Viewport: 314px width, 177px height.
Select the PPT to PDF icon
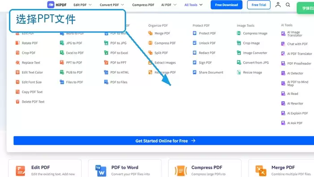pos(62,62)
